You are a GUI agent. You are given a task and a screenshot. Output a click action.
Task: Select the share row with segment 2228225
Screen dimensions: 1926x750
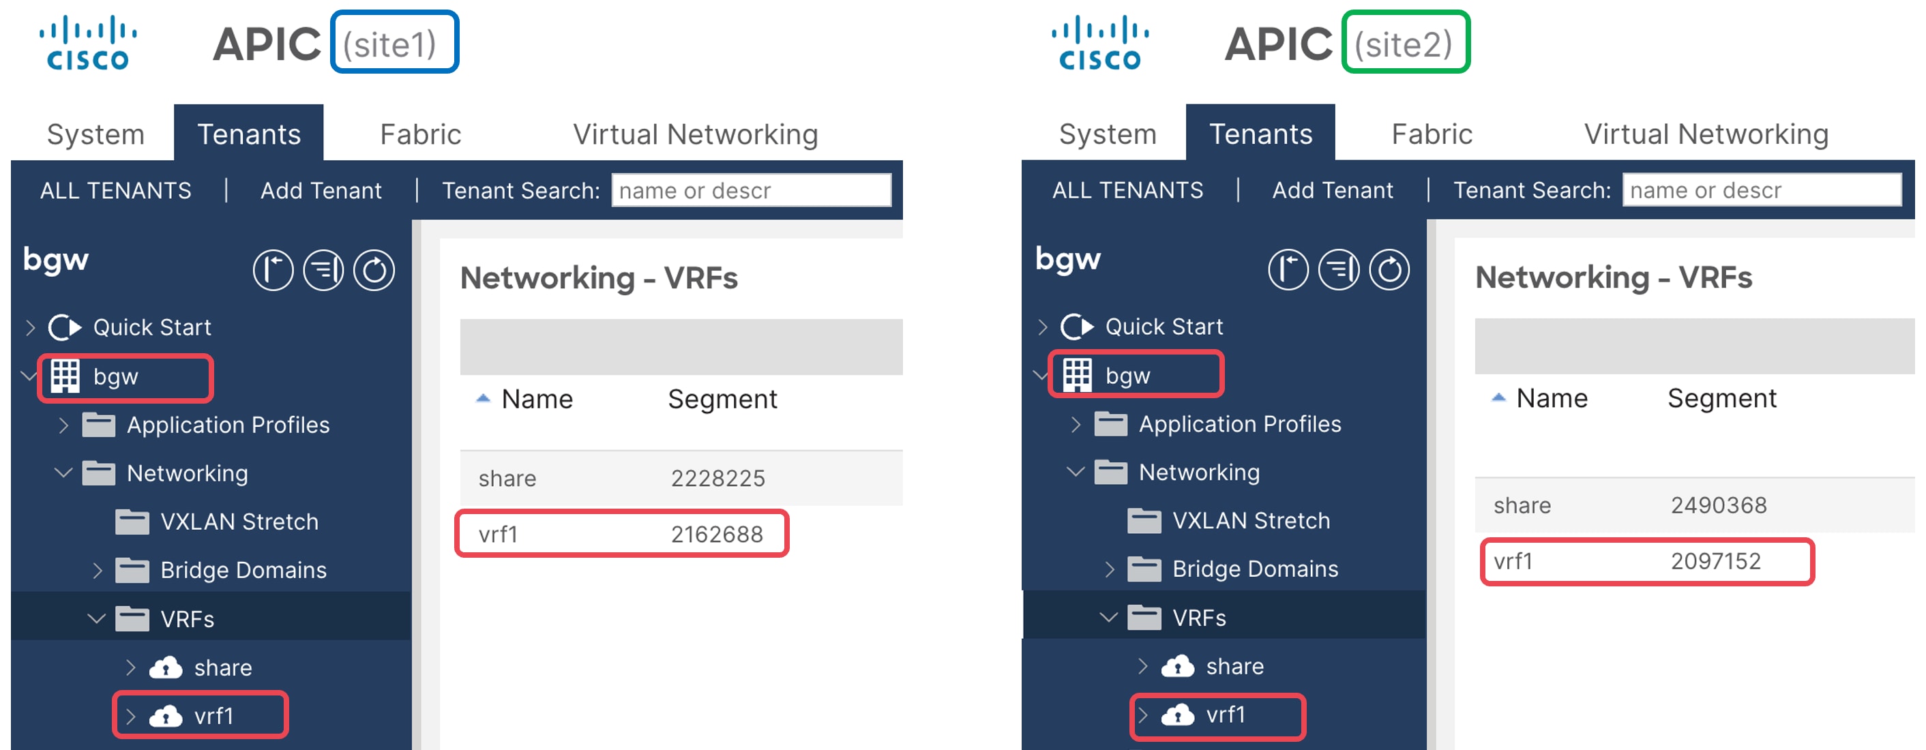pos(681,478)
